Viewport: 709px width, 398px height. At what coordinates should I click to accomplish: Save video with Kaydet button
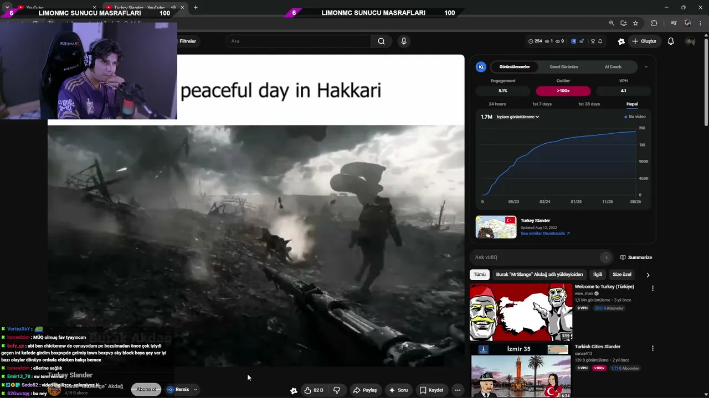tap(431, 390)
